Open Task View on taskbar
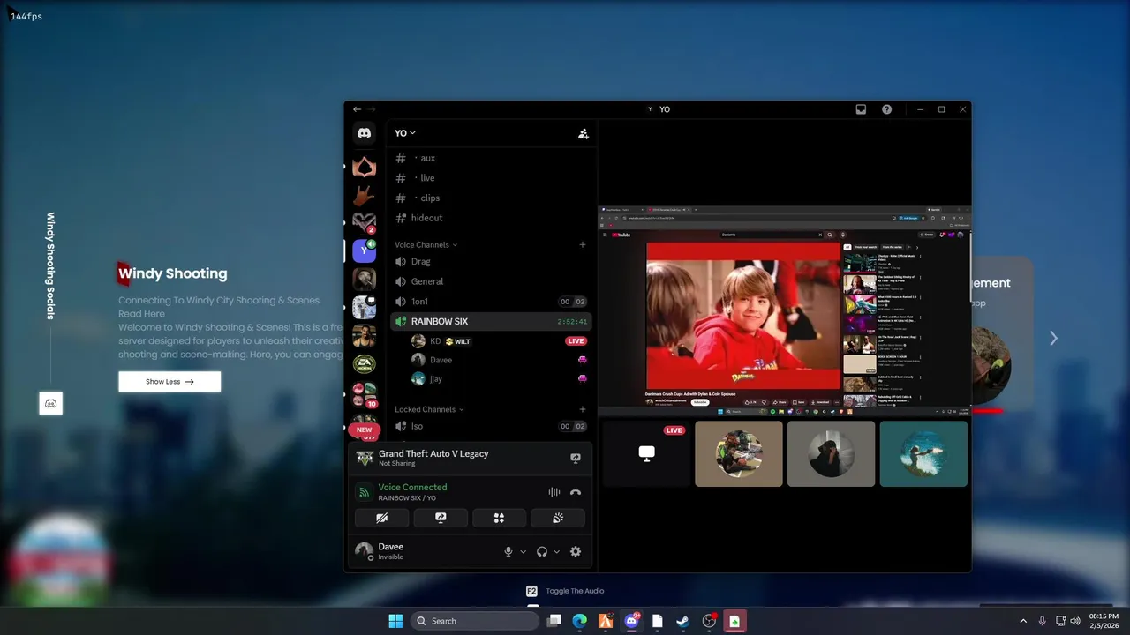Image resolution: width=1130 pixels, height=635 pixels. (x=554, y=621)
